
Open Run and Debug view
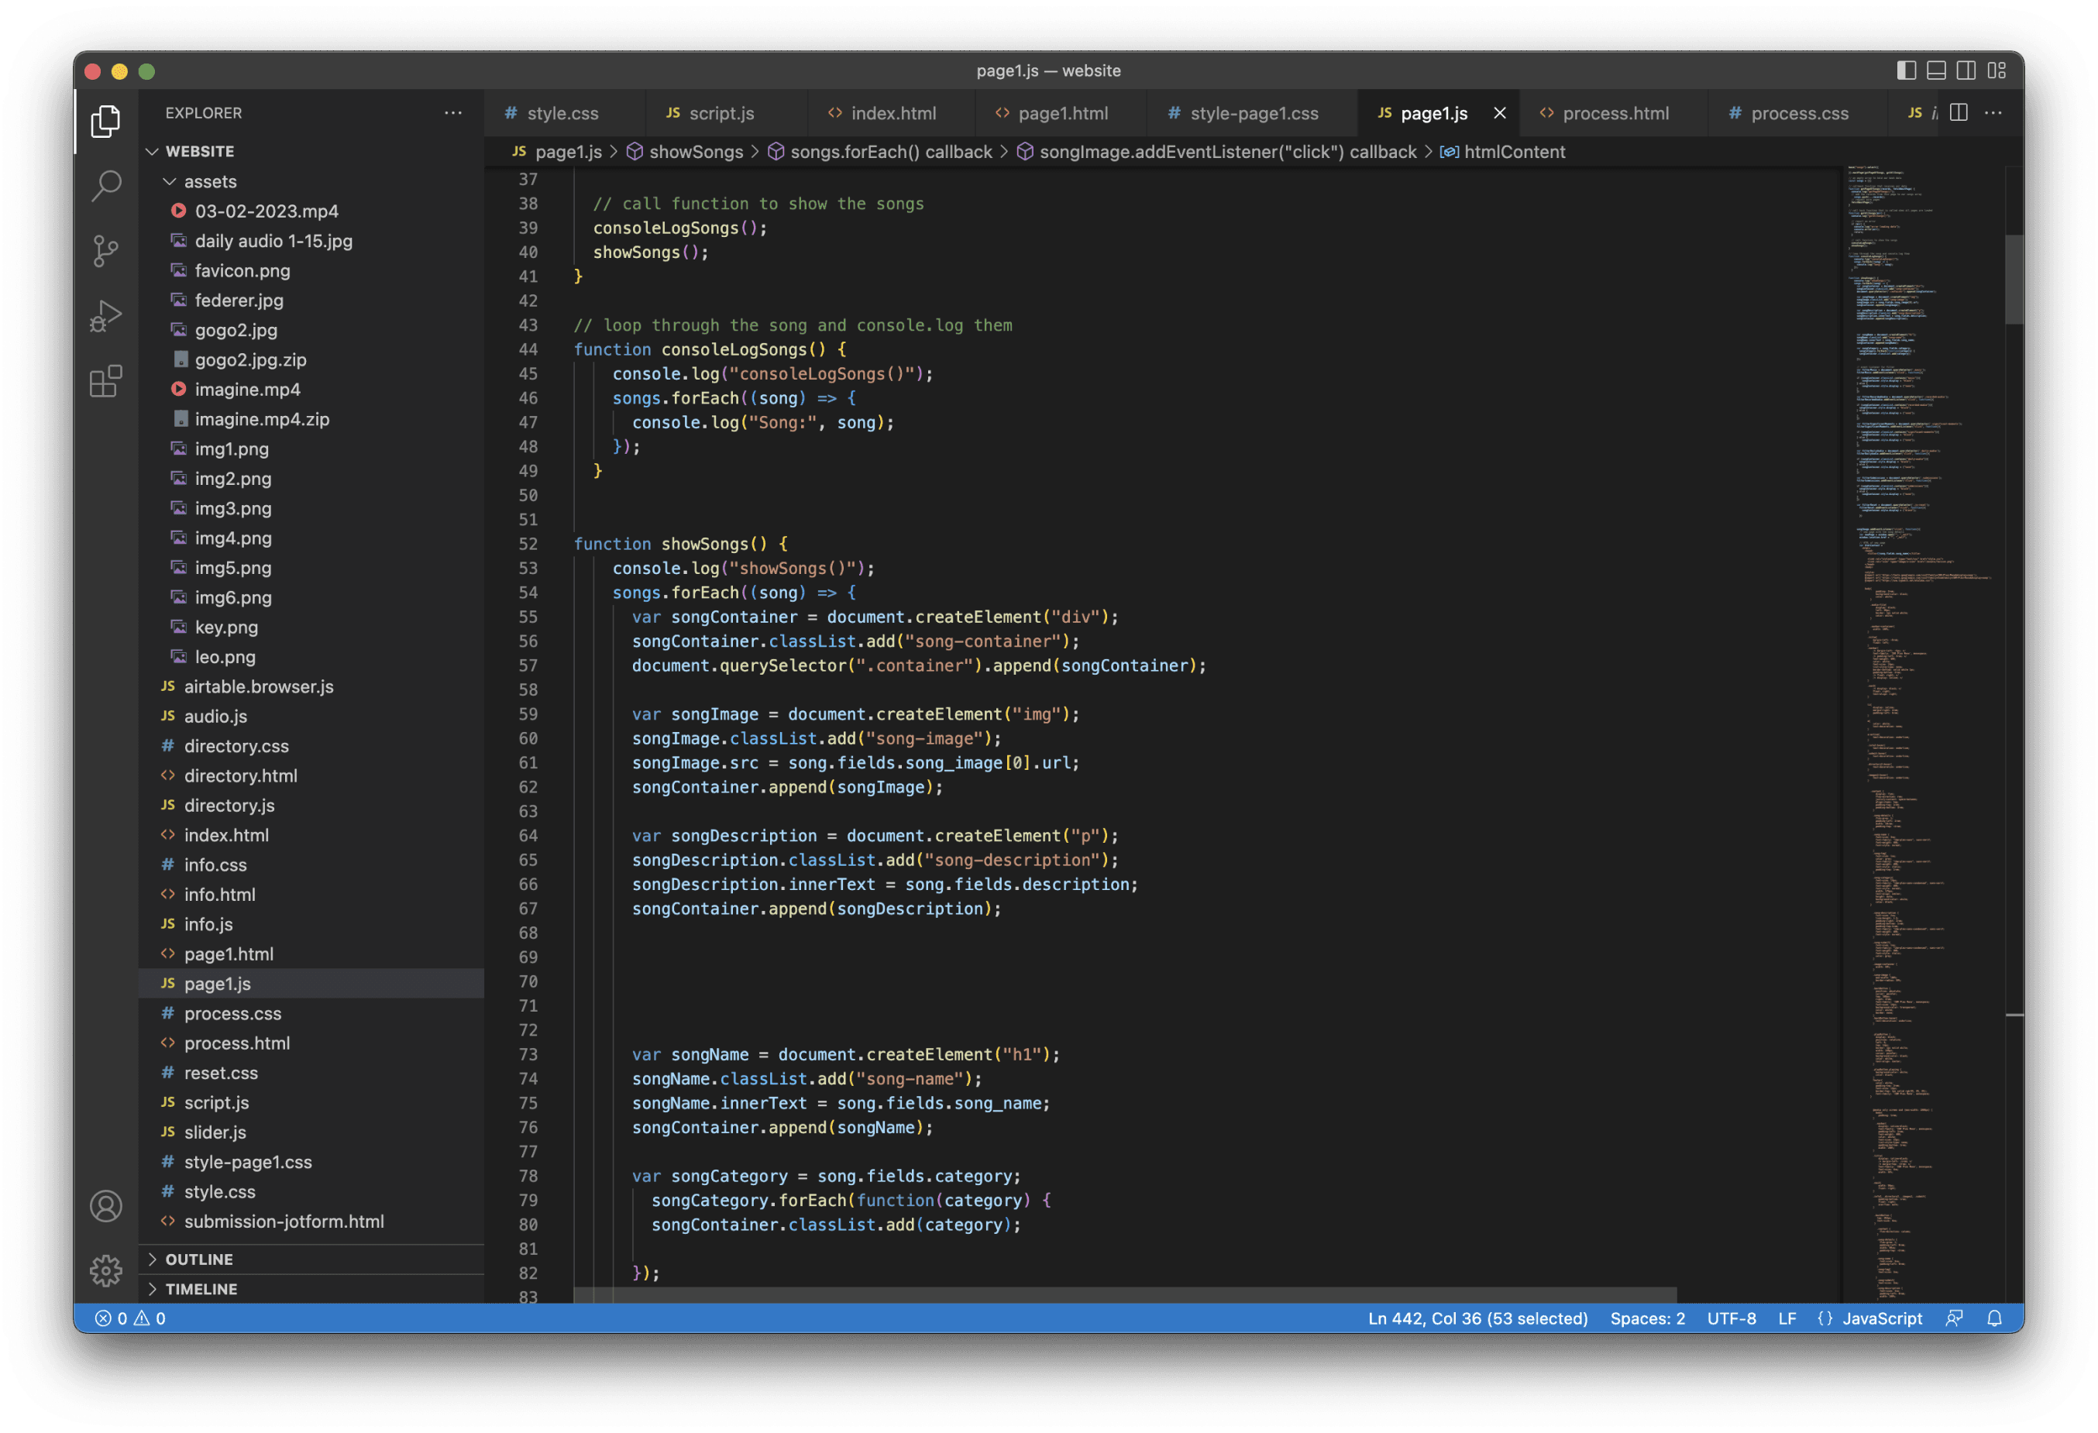[x=105, y=316]
